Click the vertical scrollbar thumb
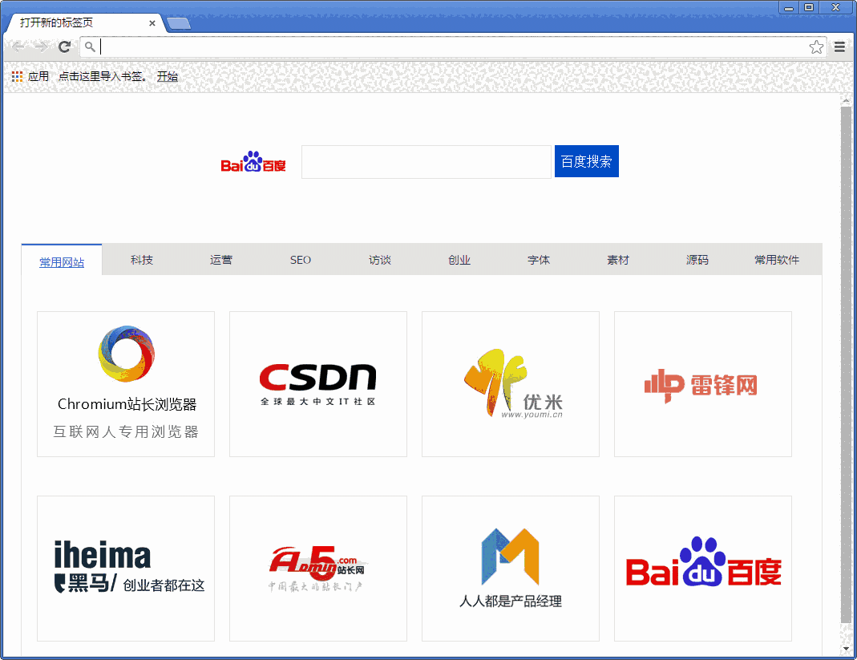Viewport: 857px width, 660px height. click(846, 364)
